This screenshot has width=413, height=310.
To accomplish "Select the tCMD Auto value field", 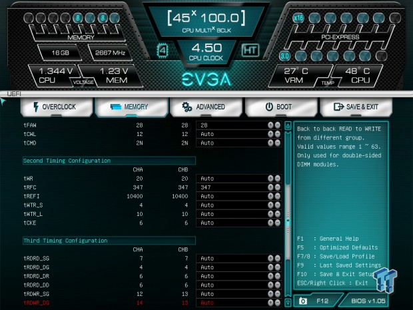I will click(x=238, y=143).
